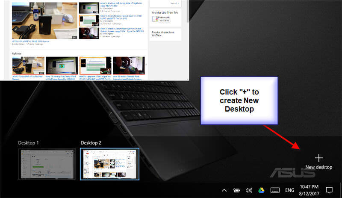Click the Uploads row next arrow

point(146,65)
